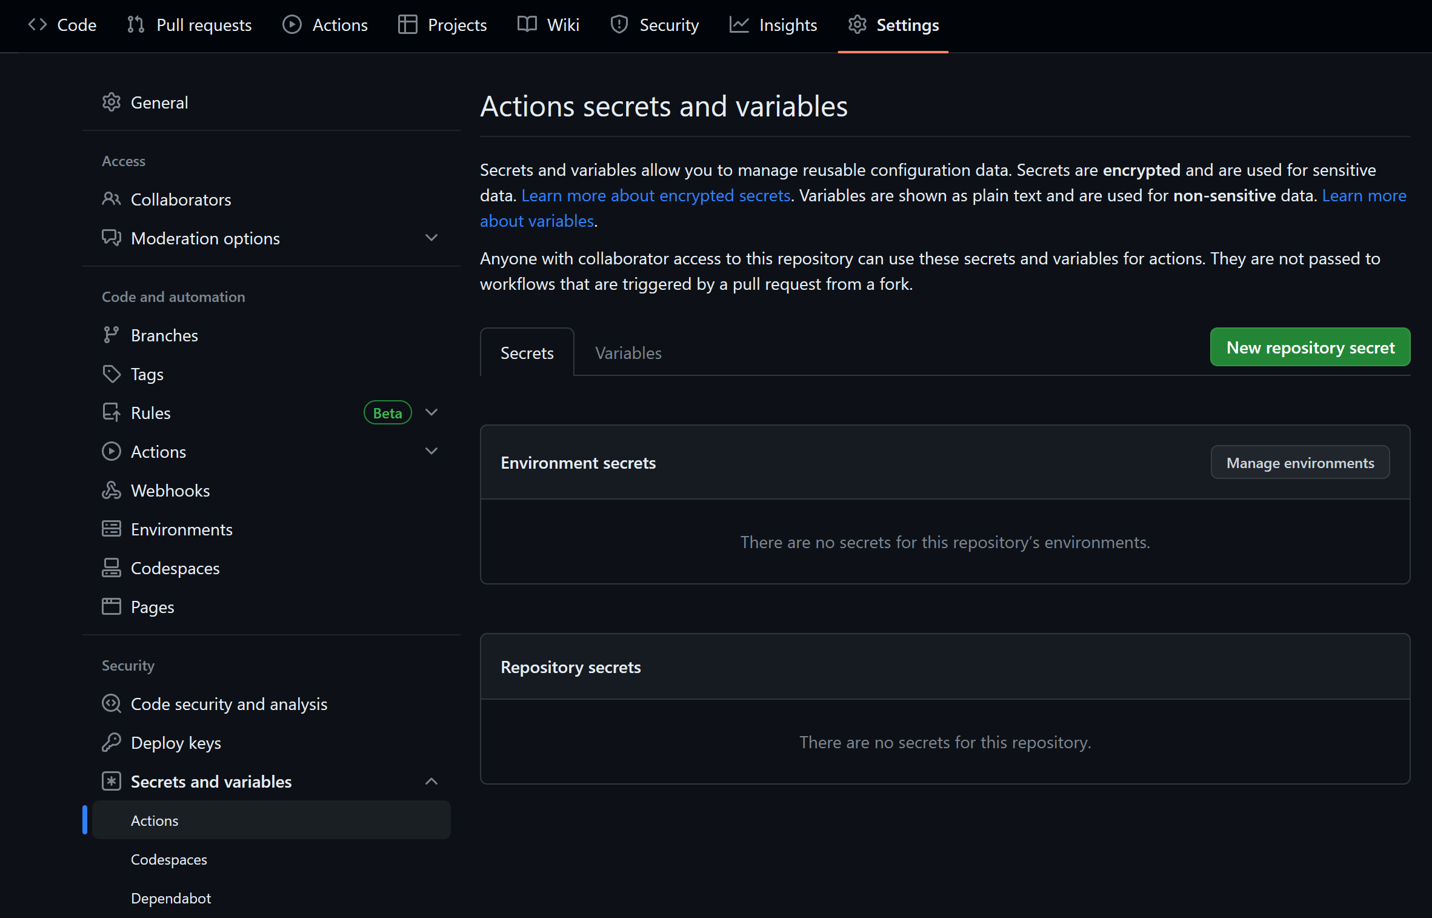Click the Deploy keys key icon
This screenshot has width=1432, height=918.
[x=111, y=743]
